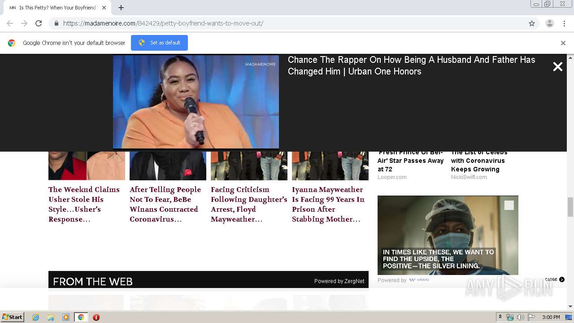
Task: Dismiss the default browser notification bar
Action: [x=563, y=43]
